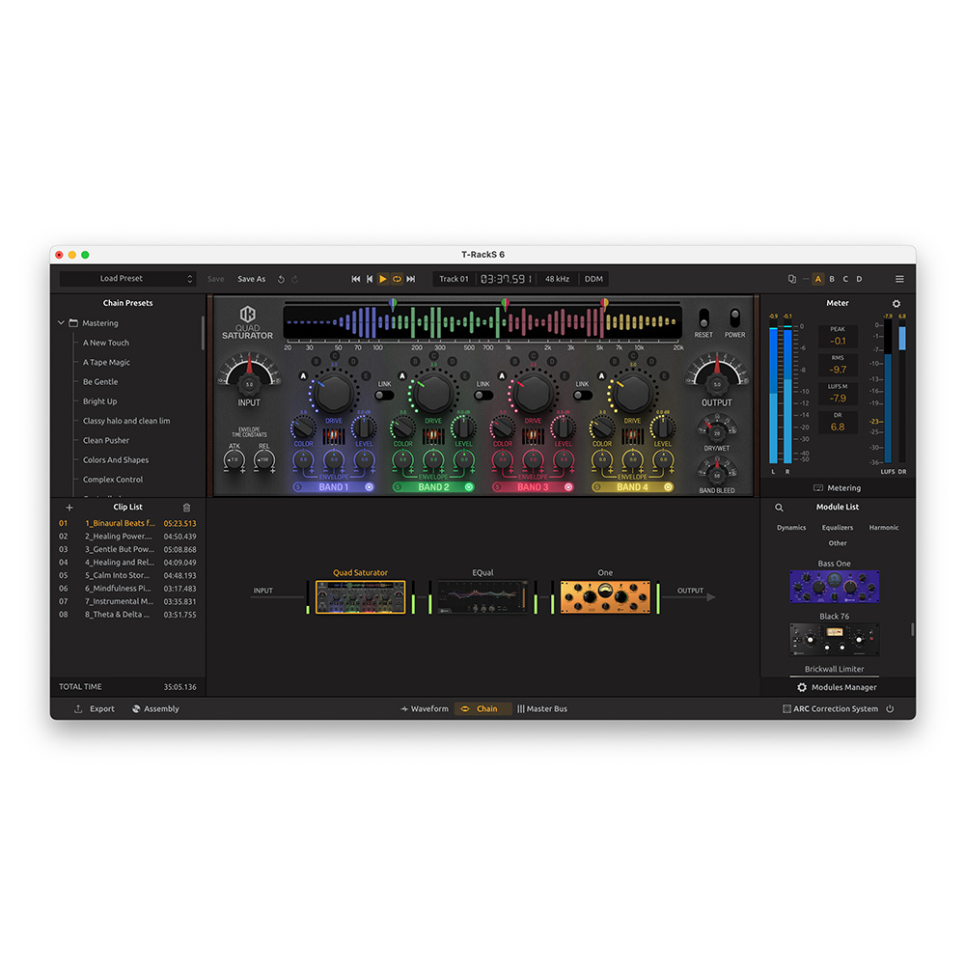
Task: Click the greyed-out Save button
Action: click(215, 279)
